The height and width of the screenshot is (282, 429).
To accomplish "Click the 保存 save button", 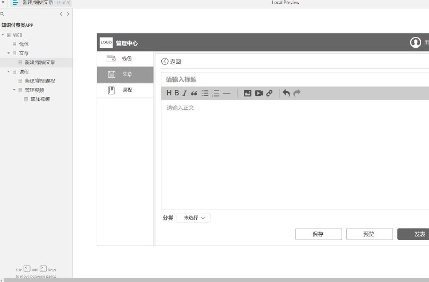I will [319, 234].
